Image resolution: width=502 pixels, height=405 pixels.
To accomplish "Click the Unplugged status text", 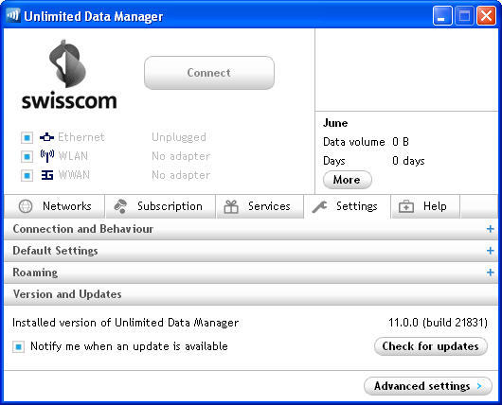I will [x=179, y=137].
